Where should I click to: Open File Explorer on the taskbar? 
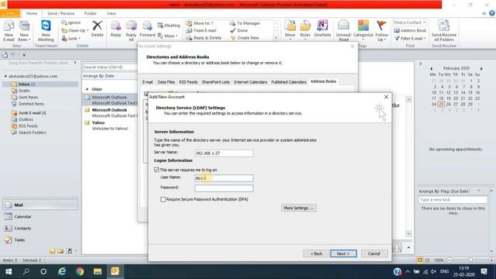[98, 271]
